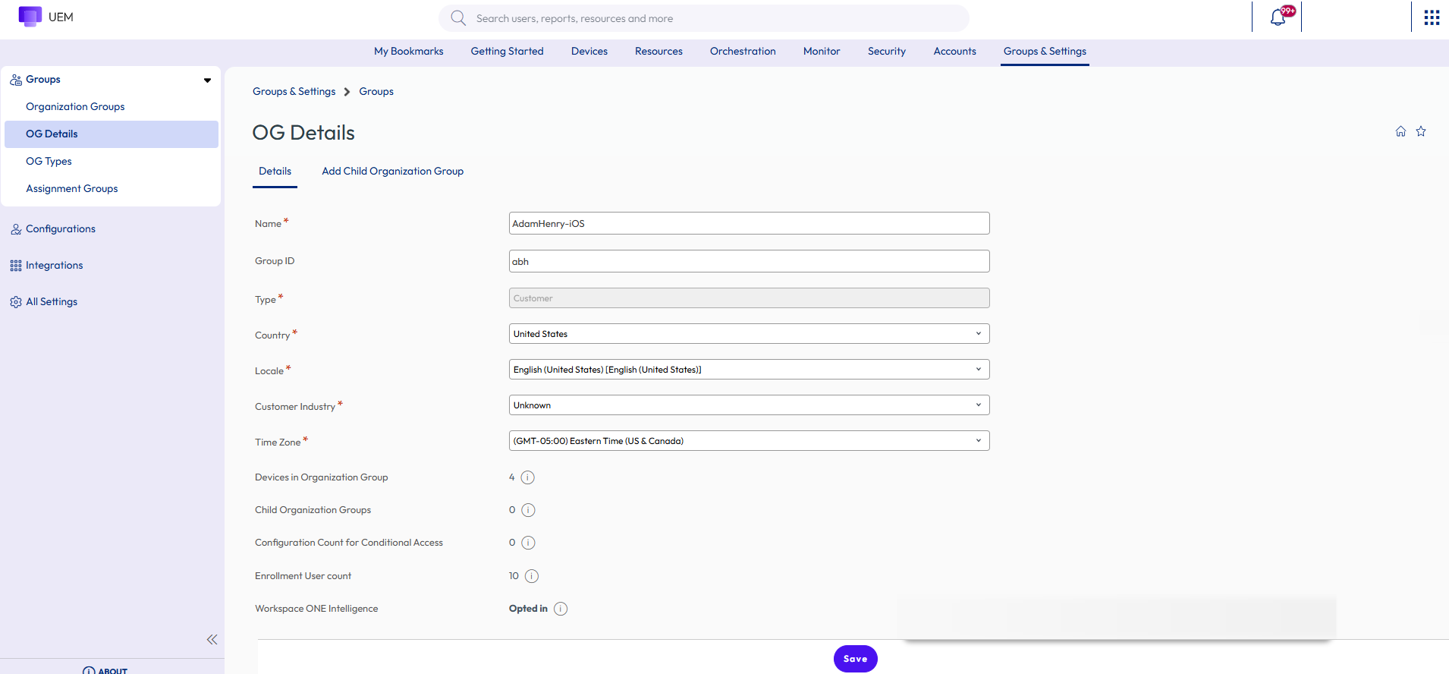1449x674 pixels.
Task: Open the Devices menu
Action: tap(589, 52)
